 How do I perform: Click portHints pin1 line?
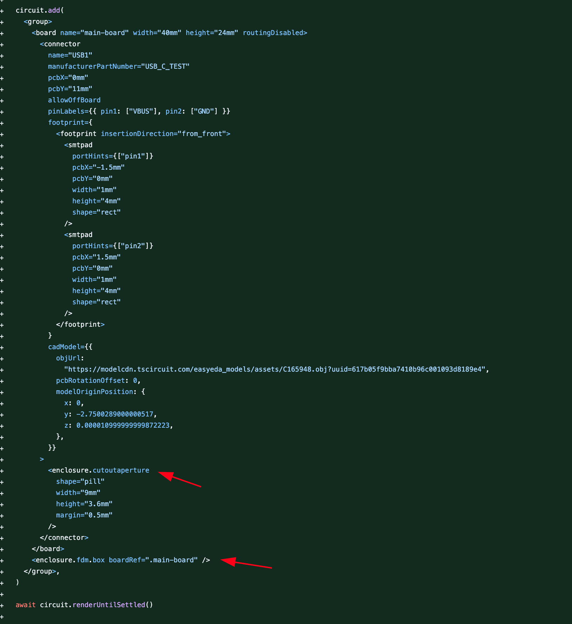click(x=113, y=156)
